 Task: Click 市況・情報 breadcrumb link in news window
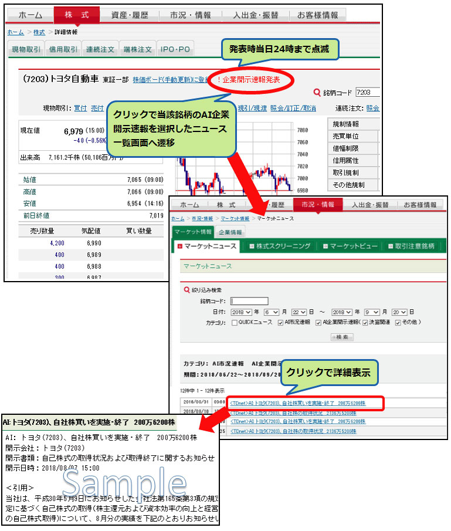click(202, 219)
